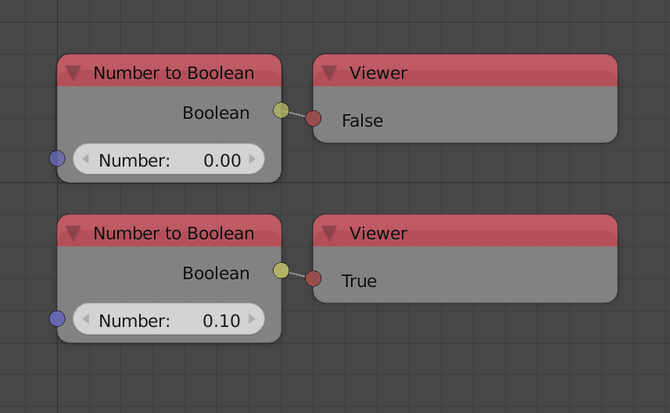Decrease the 0.10 Number value with left arrow
This screenshot has width=670, height=413.
click(x=85, y=319)
